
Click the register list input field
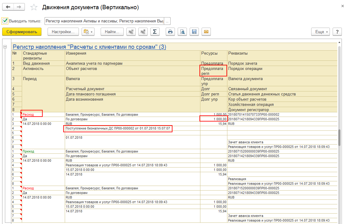pos(104,21)
